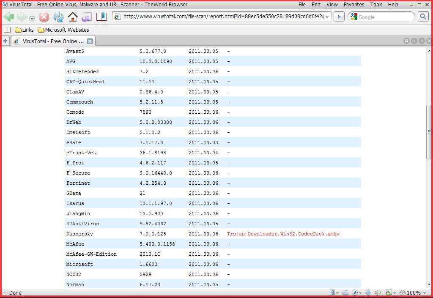Click the CAT-QuickHeal row name
The image size is (433, 298).
85,82
